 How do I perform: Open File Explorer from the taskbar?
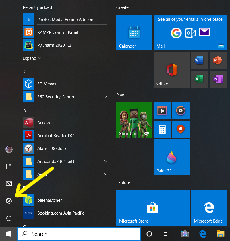point(221,234)
